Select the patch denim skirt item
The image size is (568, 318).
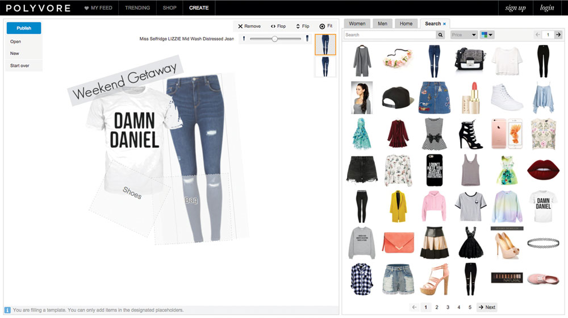click(435, 98)
